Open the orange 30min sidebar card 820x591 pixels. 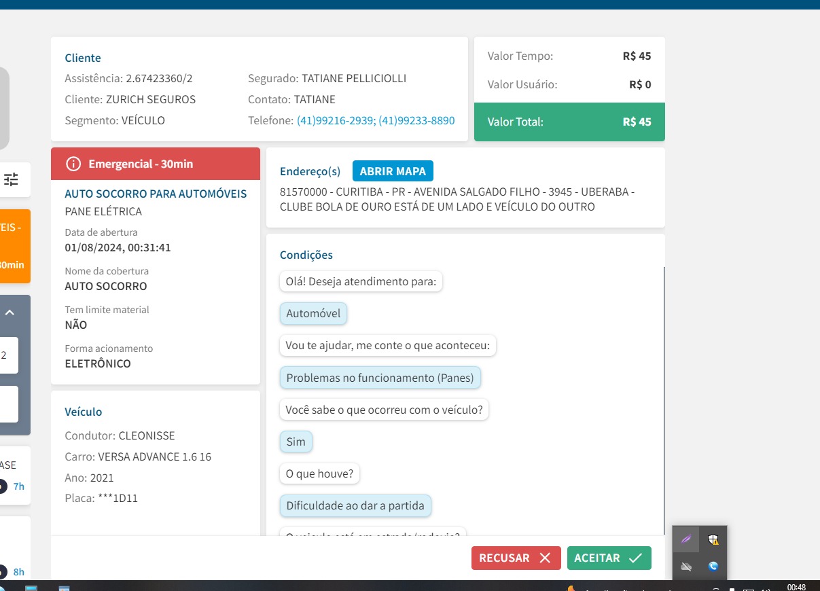point(14,246)
